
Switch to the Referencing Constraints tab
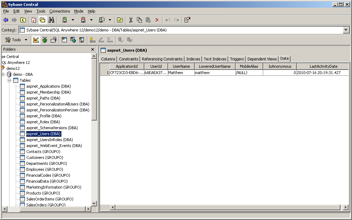tap(162, 59)
